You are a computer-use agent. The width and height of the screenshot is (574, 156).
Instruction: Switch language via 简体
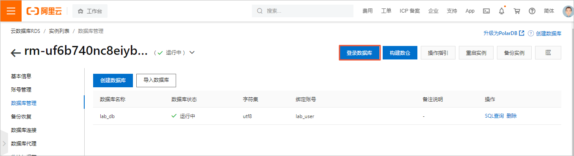pos(549,11)
